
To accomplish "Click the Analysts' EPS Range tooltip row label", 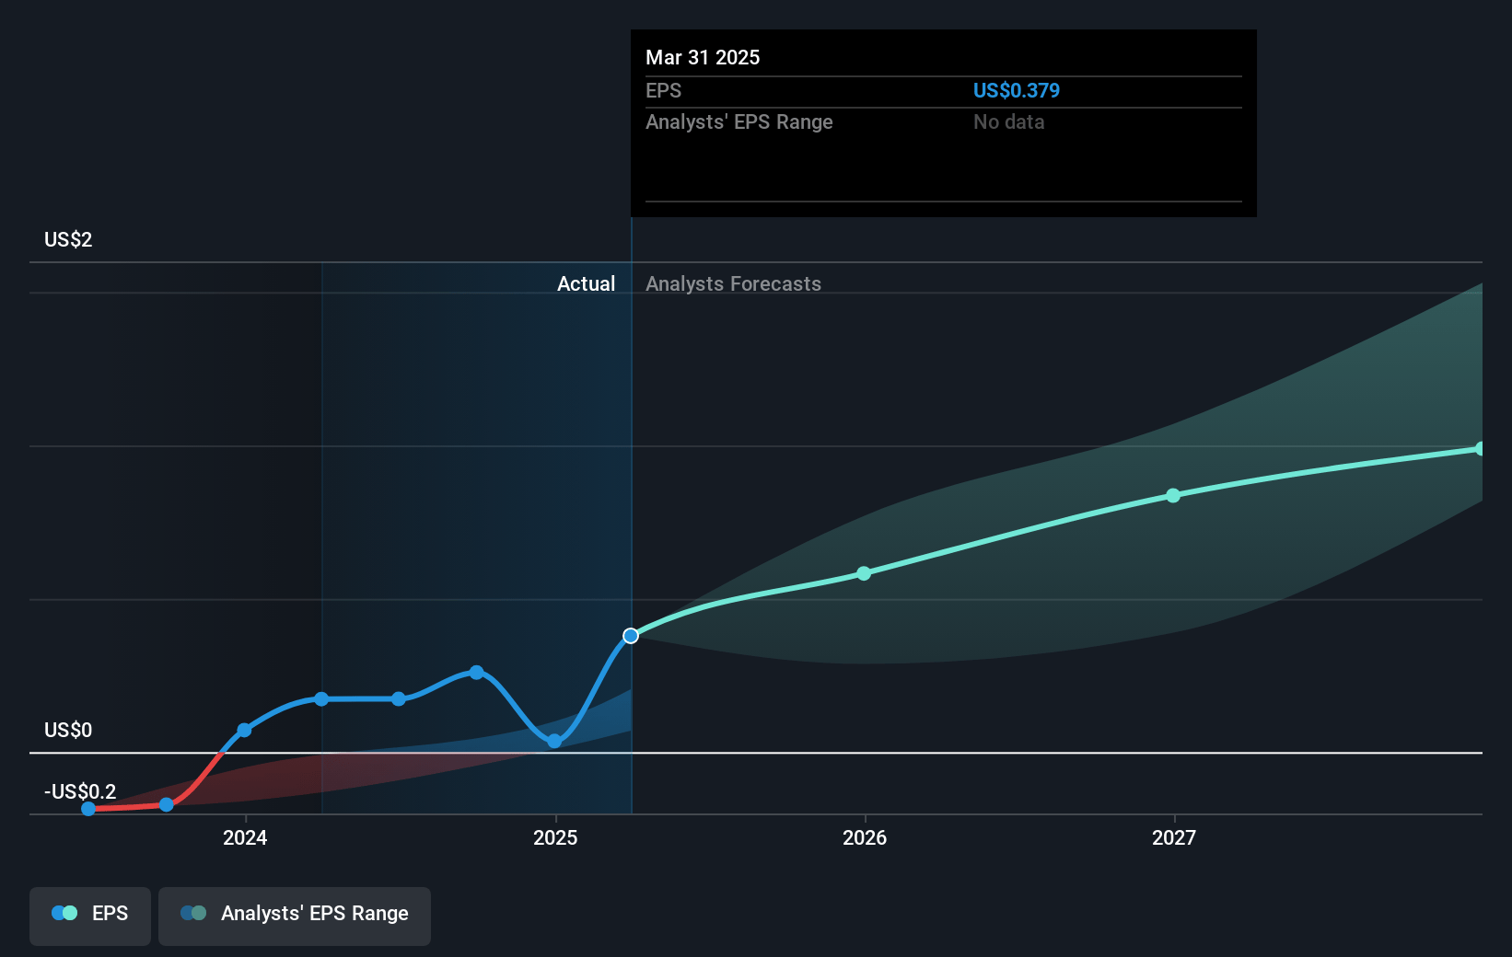I will (x=739, y=122).
